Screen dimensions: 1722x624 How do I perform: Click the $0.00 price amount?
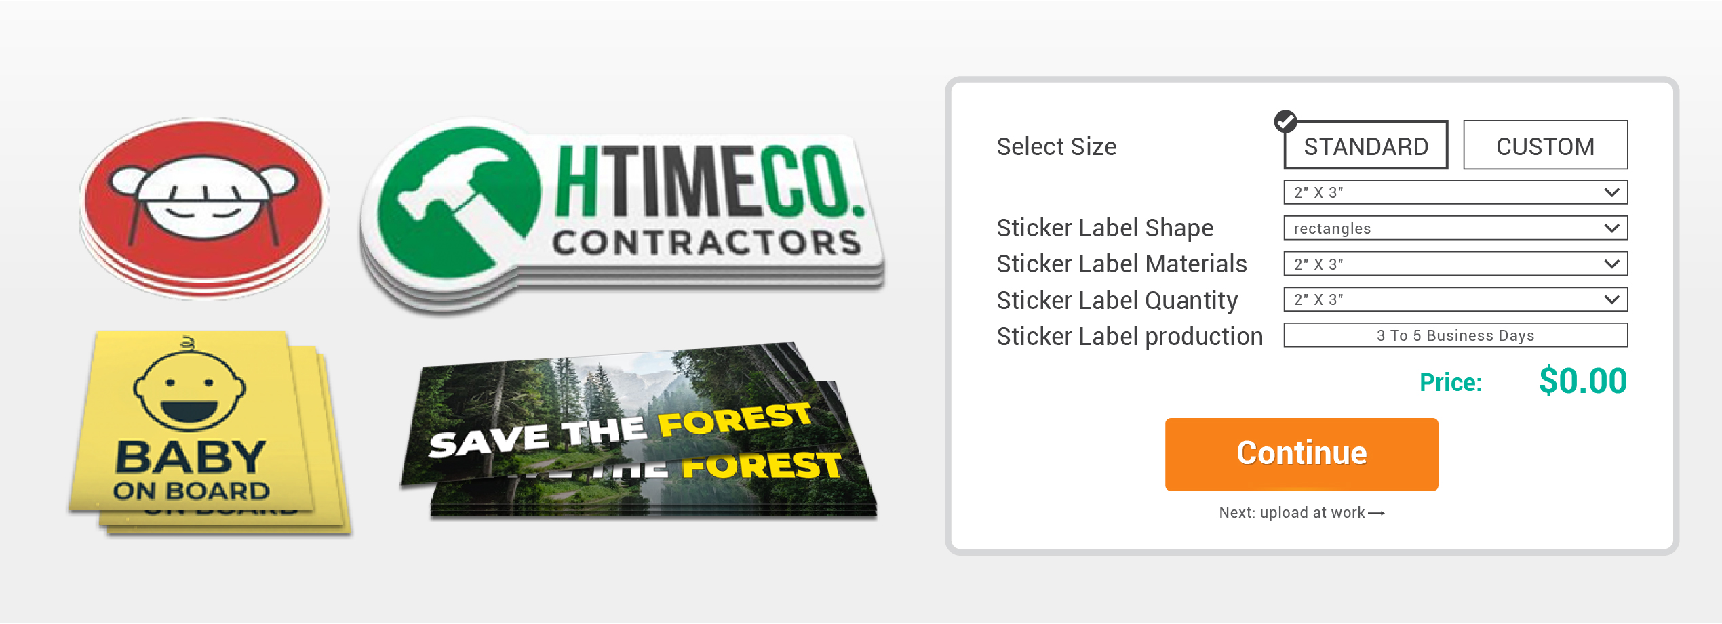coord(1583,381)
